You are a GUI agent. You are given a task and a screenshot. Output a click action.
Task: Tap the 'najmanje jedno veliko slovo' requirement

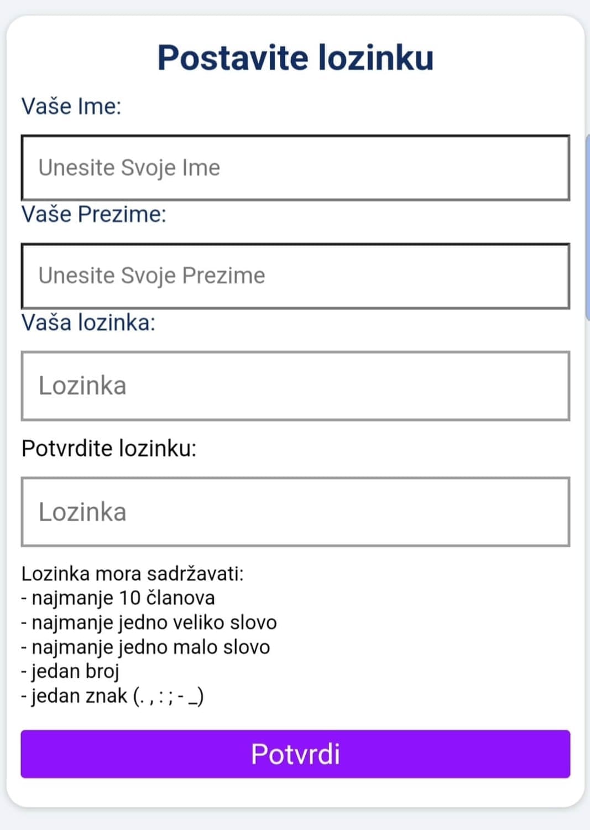coord(154,622)
